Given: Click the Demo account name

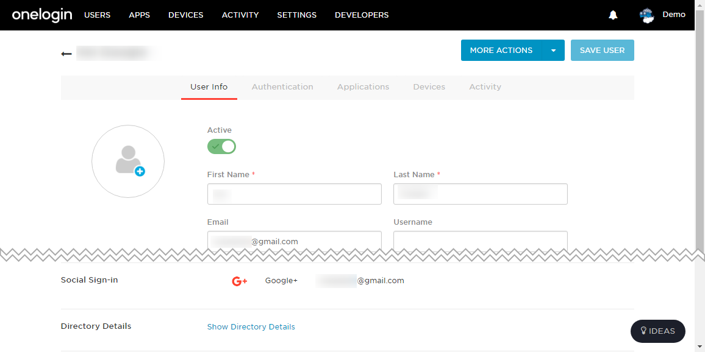Looking at the screenshot, I should tap(674, 15).
